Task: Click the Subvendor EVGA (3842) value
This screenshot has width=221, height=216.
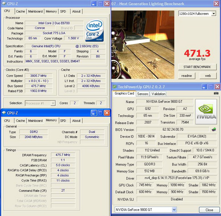Action: point(197,136)
